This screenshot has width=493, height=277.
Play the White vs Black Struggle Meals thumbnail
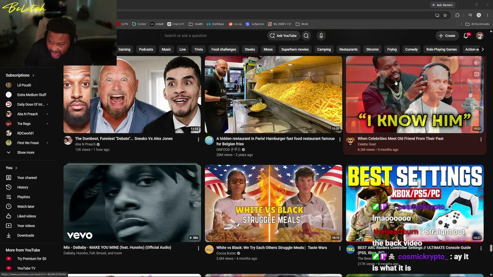coord(273,204)
